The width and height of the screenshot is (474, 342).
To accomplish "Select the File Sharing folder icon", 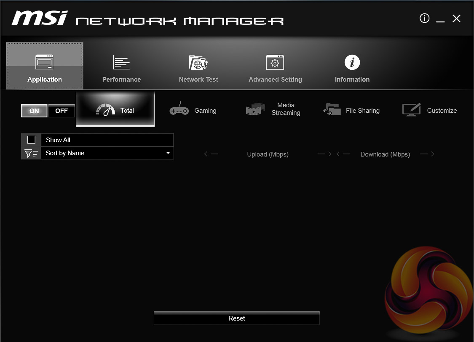I will [332, 109].
